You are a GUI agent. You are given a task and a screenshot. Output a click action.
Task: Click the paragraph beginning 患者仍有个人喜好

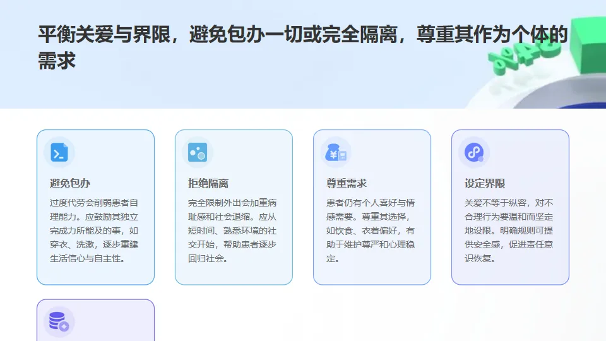(371, 230)
